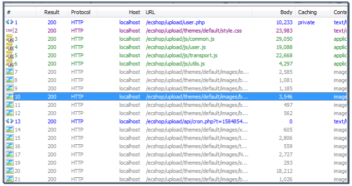Select the /ecshop/upload/js/common.js URL
Image resolution: width=352 pixels, height=186 pixels.
[180, 39]
